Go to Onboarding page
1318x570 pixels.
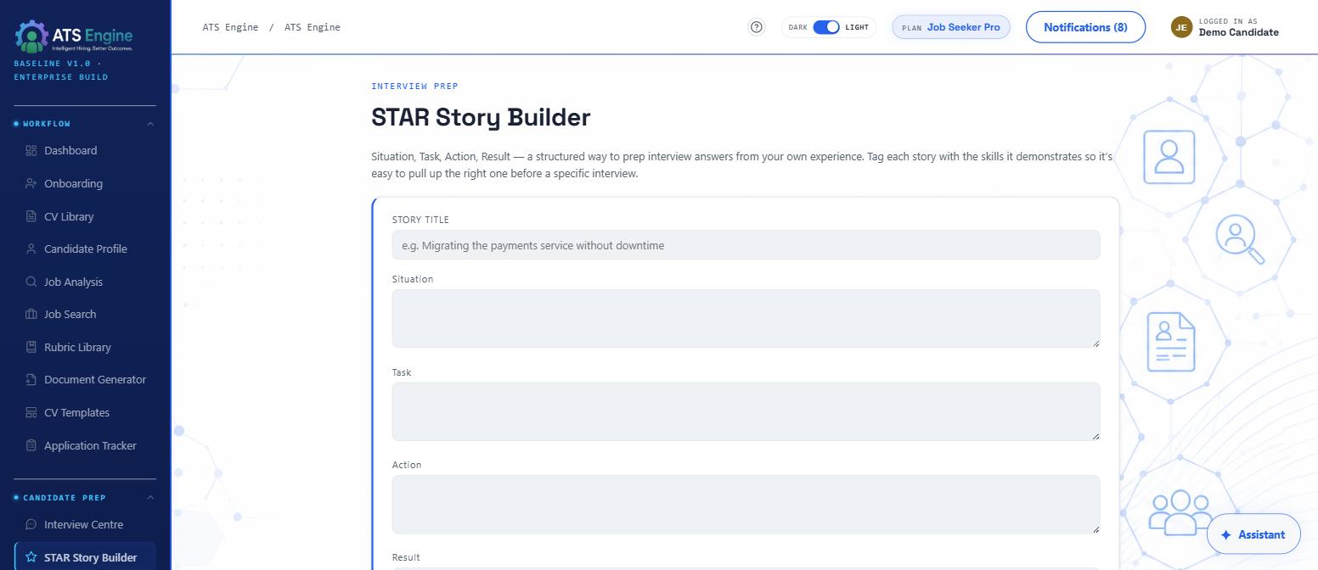tap(85, 183)
